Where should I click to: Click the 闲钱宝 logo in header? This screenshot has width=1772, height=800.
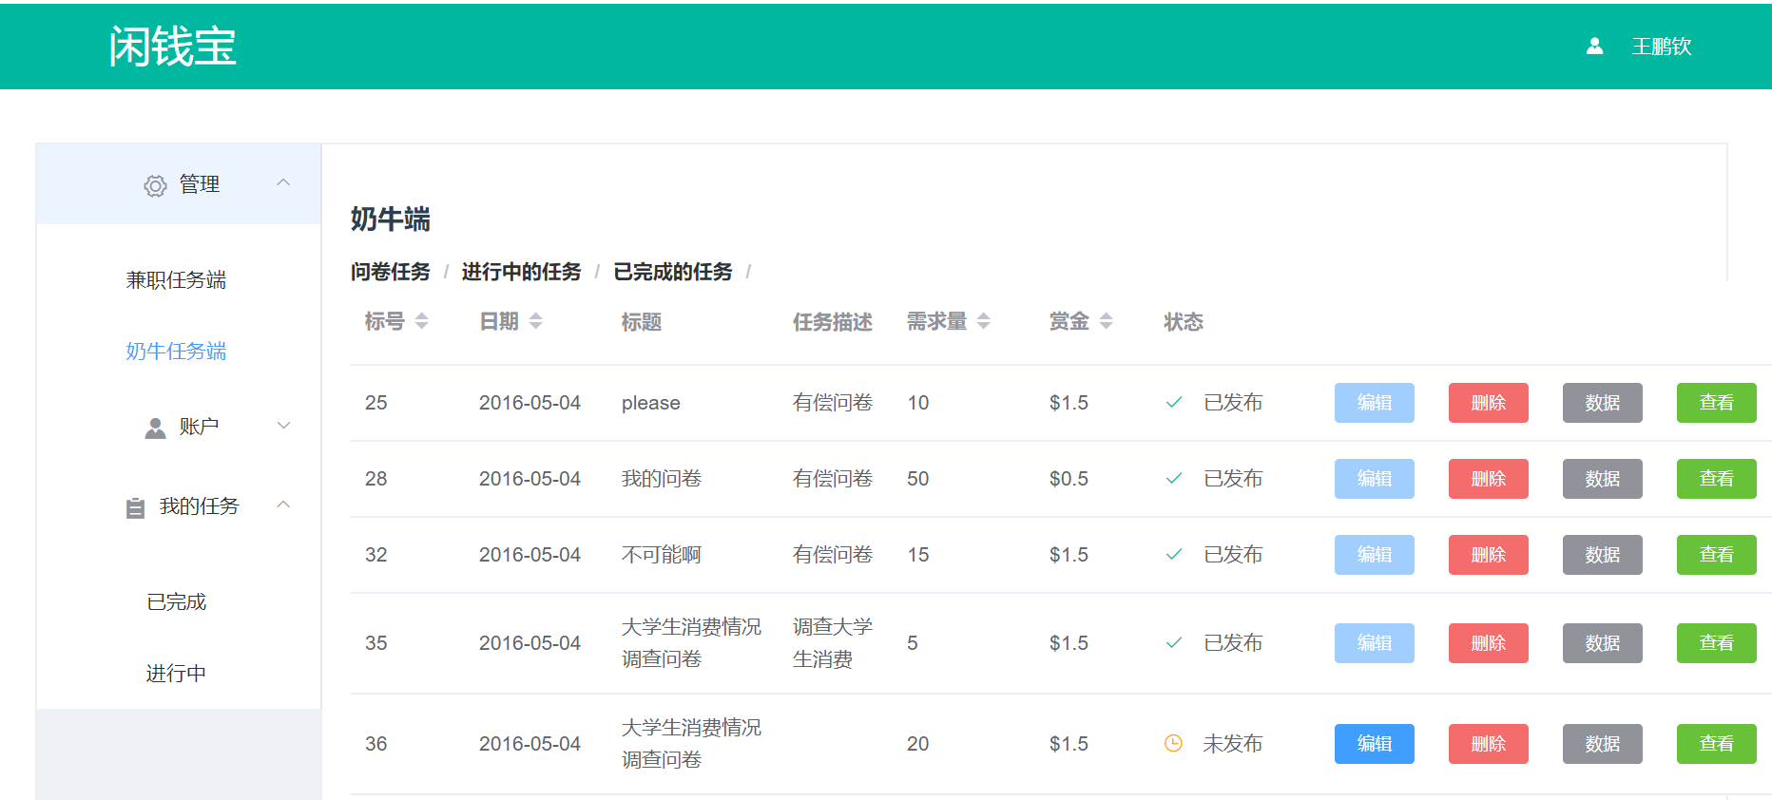click(x=172, y=47)
